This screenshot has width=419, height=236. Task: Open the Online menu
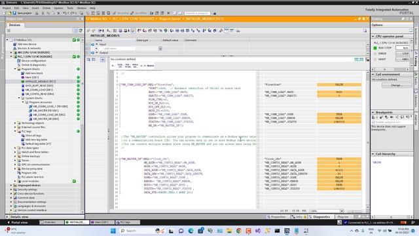pos(46,8)
